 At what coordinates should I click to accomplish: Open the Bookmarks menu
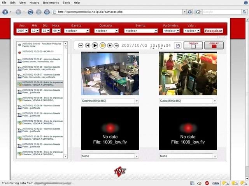51,3
